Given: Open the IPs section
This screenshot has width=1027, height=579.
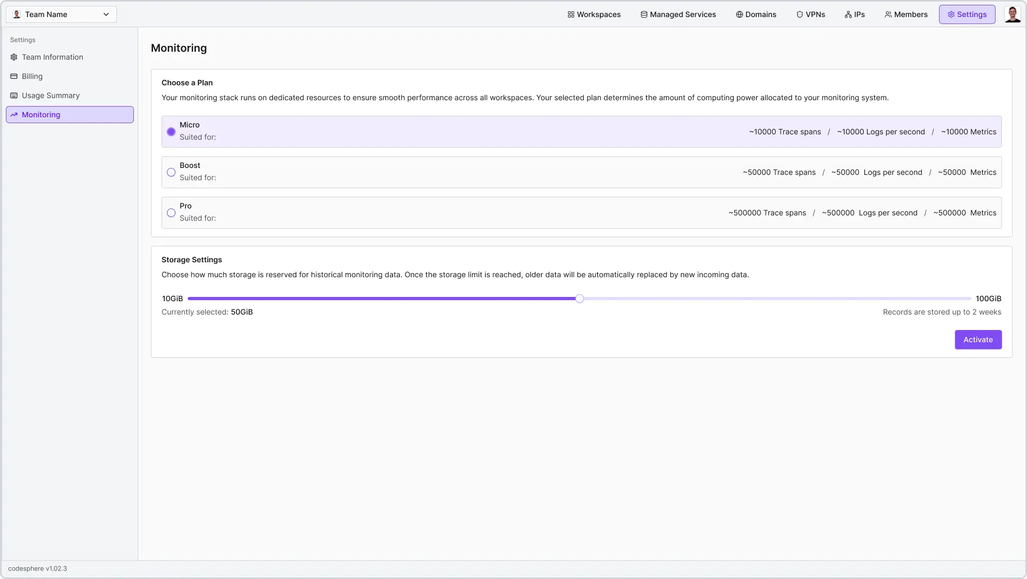Looking at the screenshot, I should (855, 14).
